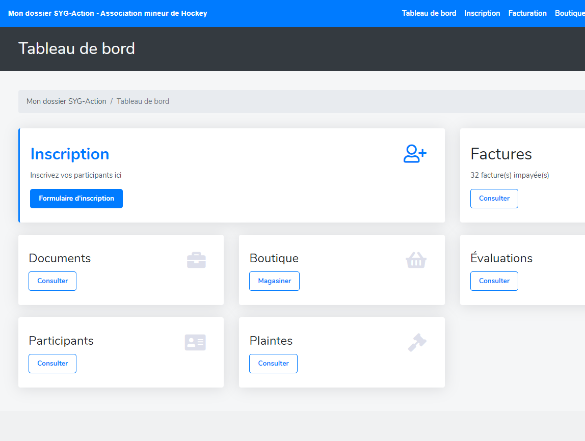Click the Factures card heading
The image size is (585, 441).
pos(501,154)
